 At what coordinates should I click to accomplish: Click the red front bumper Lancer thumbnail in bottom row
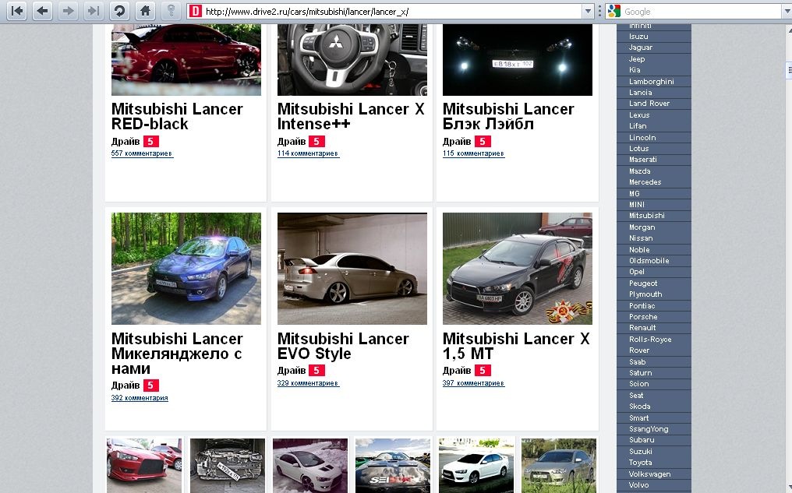pyautogui.click(x=144, y=465)
